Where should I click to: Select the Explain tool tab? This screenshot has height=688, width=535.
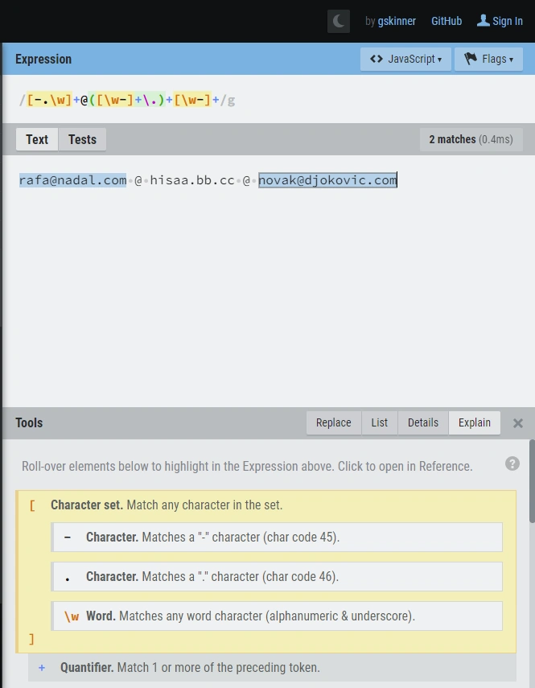click(x=474, y=422)
